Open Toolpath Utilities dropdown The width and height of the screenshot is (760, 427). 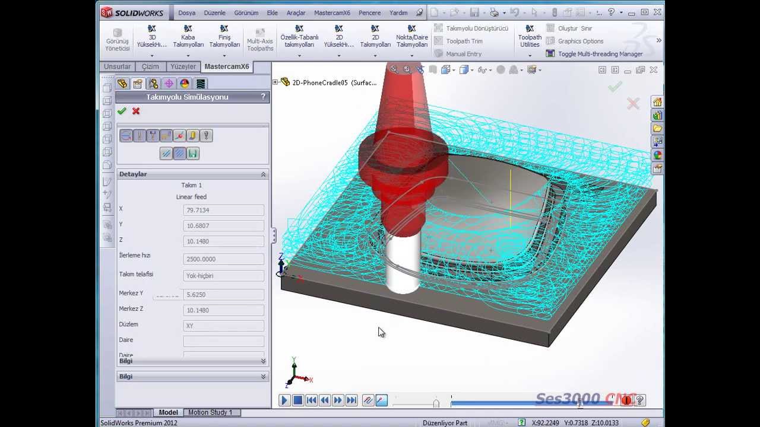[530, 56]
